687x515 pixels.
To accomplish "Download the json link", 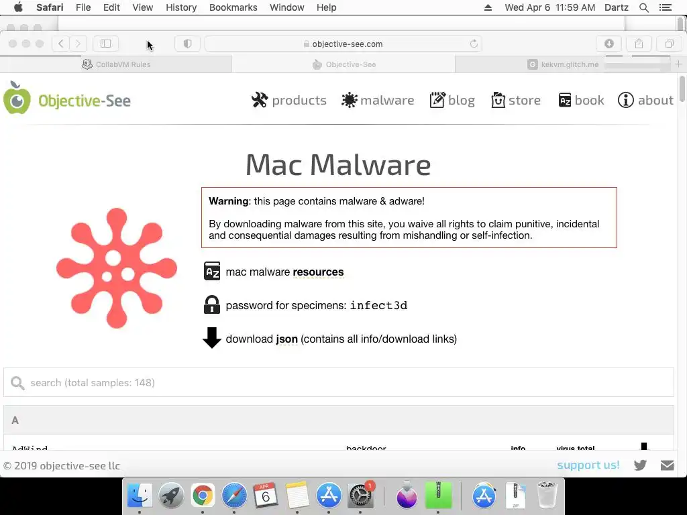I will point(286,339).
